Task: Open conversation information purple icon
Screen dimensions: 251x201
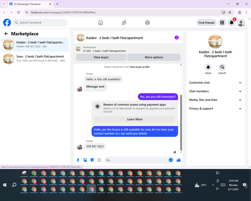Action: pyautogui.click(x=177, y=38)
